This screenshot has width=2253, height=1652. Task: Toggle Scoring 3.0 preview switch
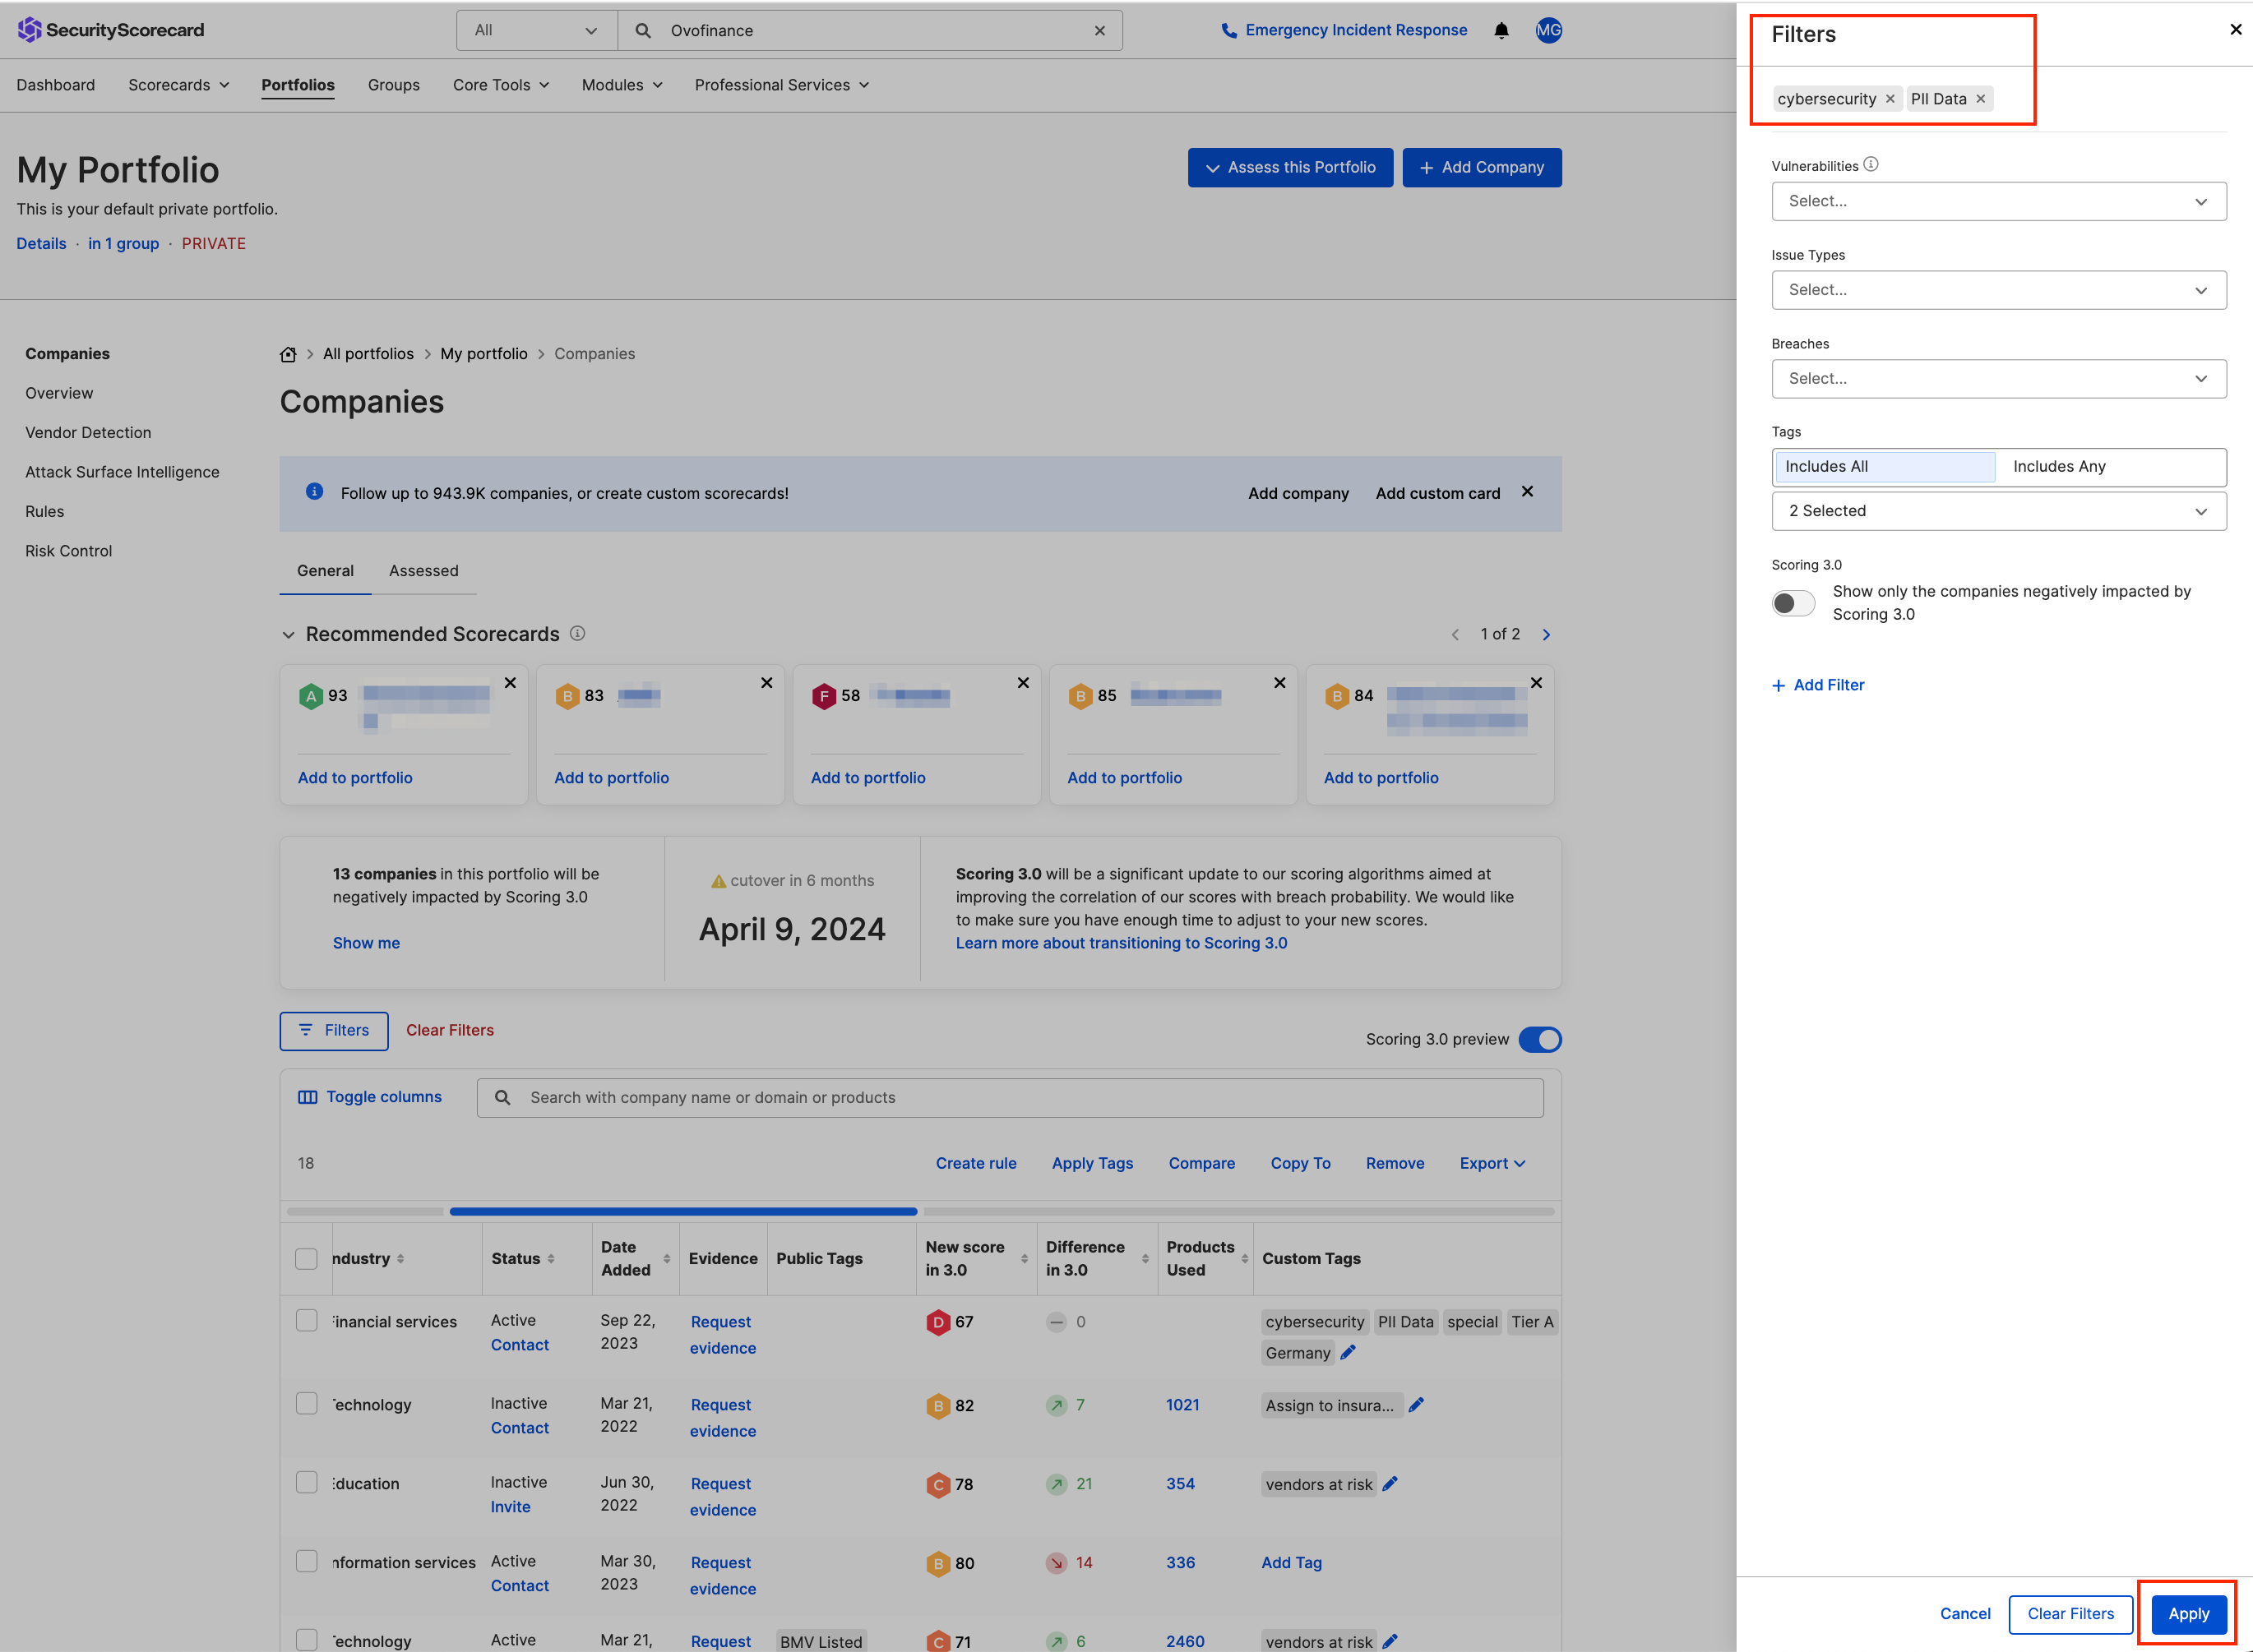coord(1539,1040)
